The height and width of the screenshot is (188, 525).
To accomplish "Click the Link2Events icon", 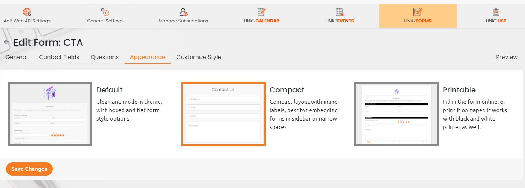I will click(x=339, y=12).
